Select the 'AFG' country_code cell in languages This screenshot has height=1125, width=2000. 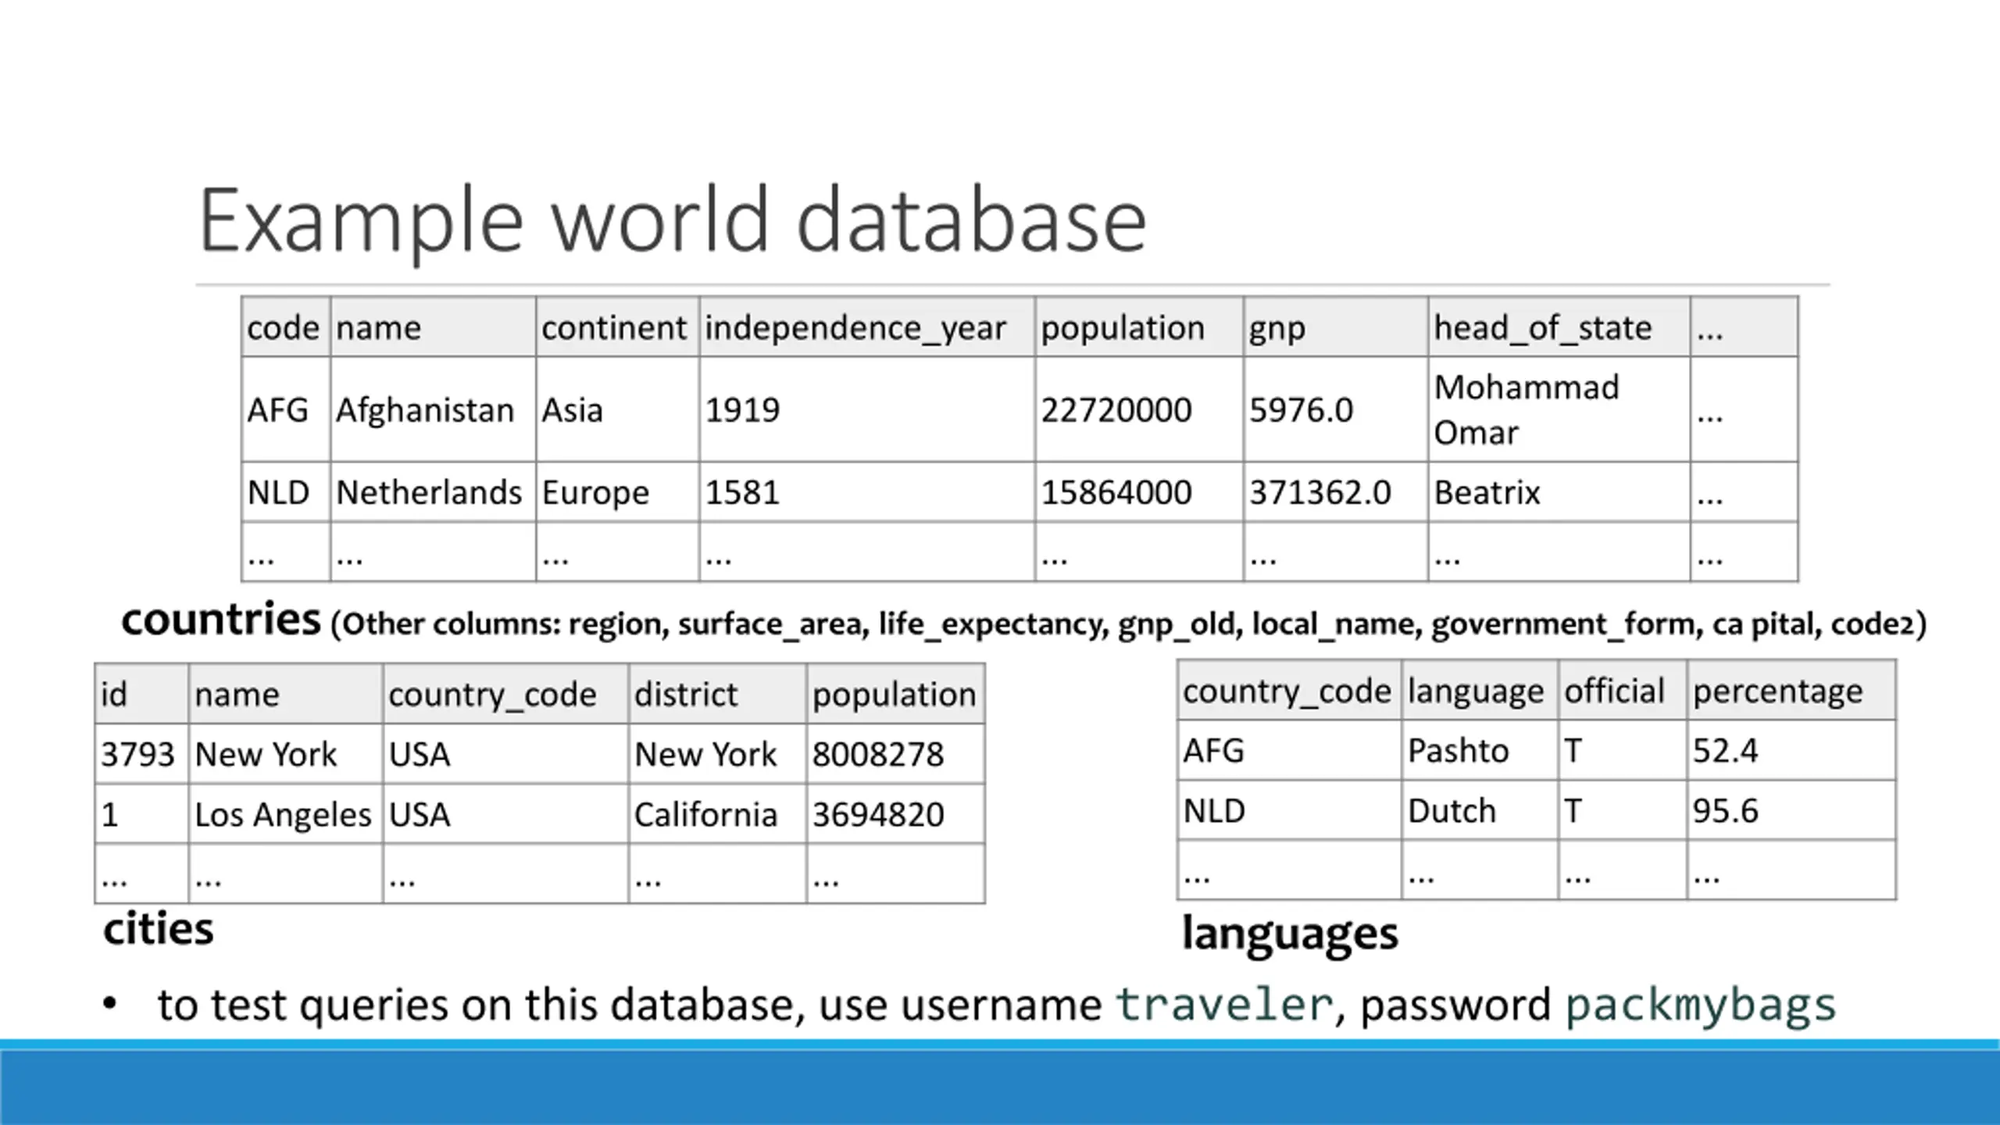point(1290,750)
